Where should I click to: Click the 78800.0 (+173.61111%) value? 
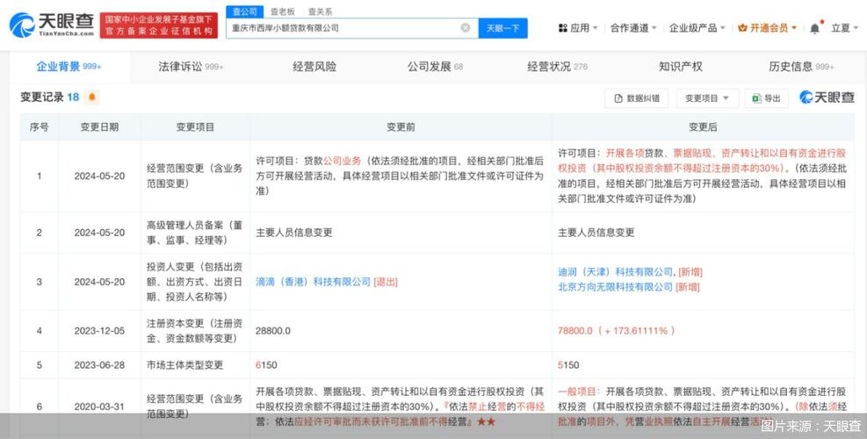click(x=617, y=331)
